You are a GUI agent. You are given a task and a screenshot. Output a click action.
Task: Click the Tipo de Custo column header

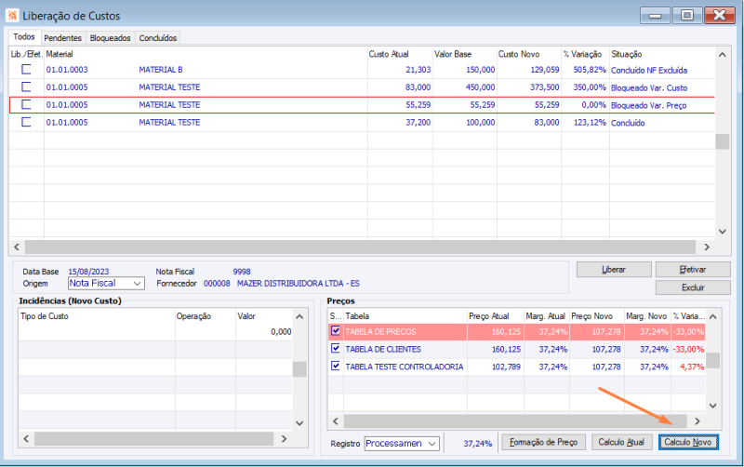[97, 316]
